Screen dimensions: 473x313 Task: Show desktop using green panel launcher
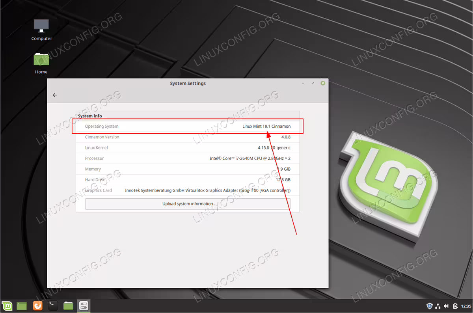[22, 306]
